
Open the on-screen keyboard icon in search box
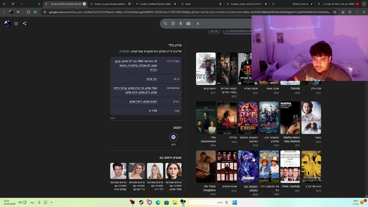188,24
